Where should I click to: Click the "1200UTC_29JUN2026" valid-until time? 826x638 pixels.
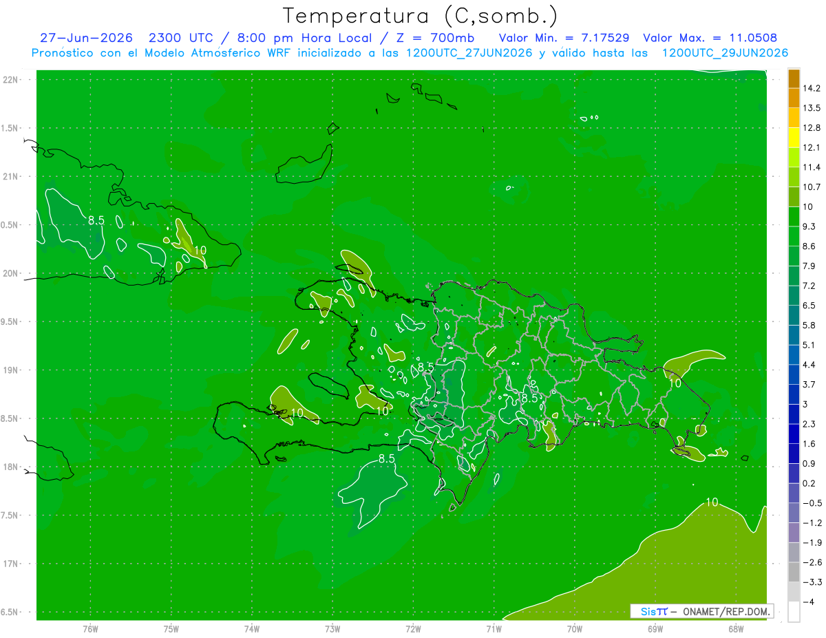[725, 53]
